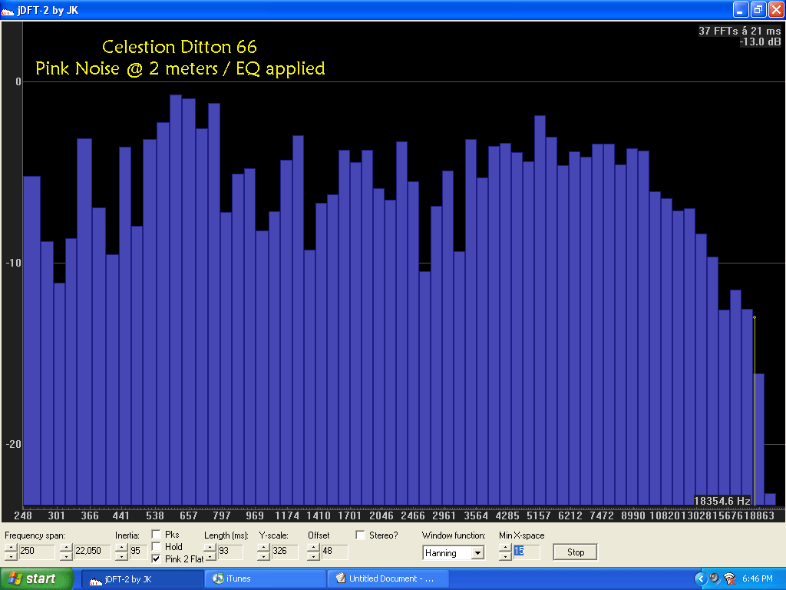Enable the Pks checkbox
786x590 pixels.
(157, 535)
